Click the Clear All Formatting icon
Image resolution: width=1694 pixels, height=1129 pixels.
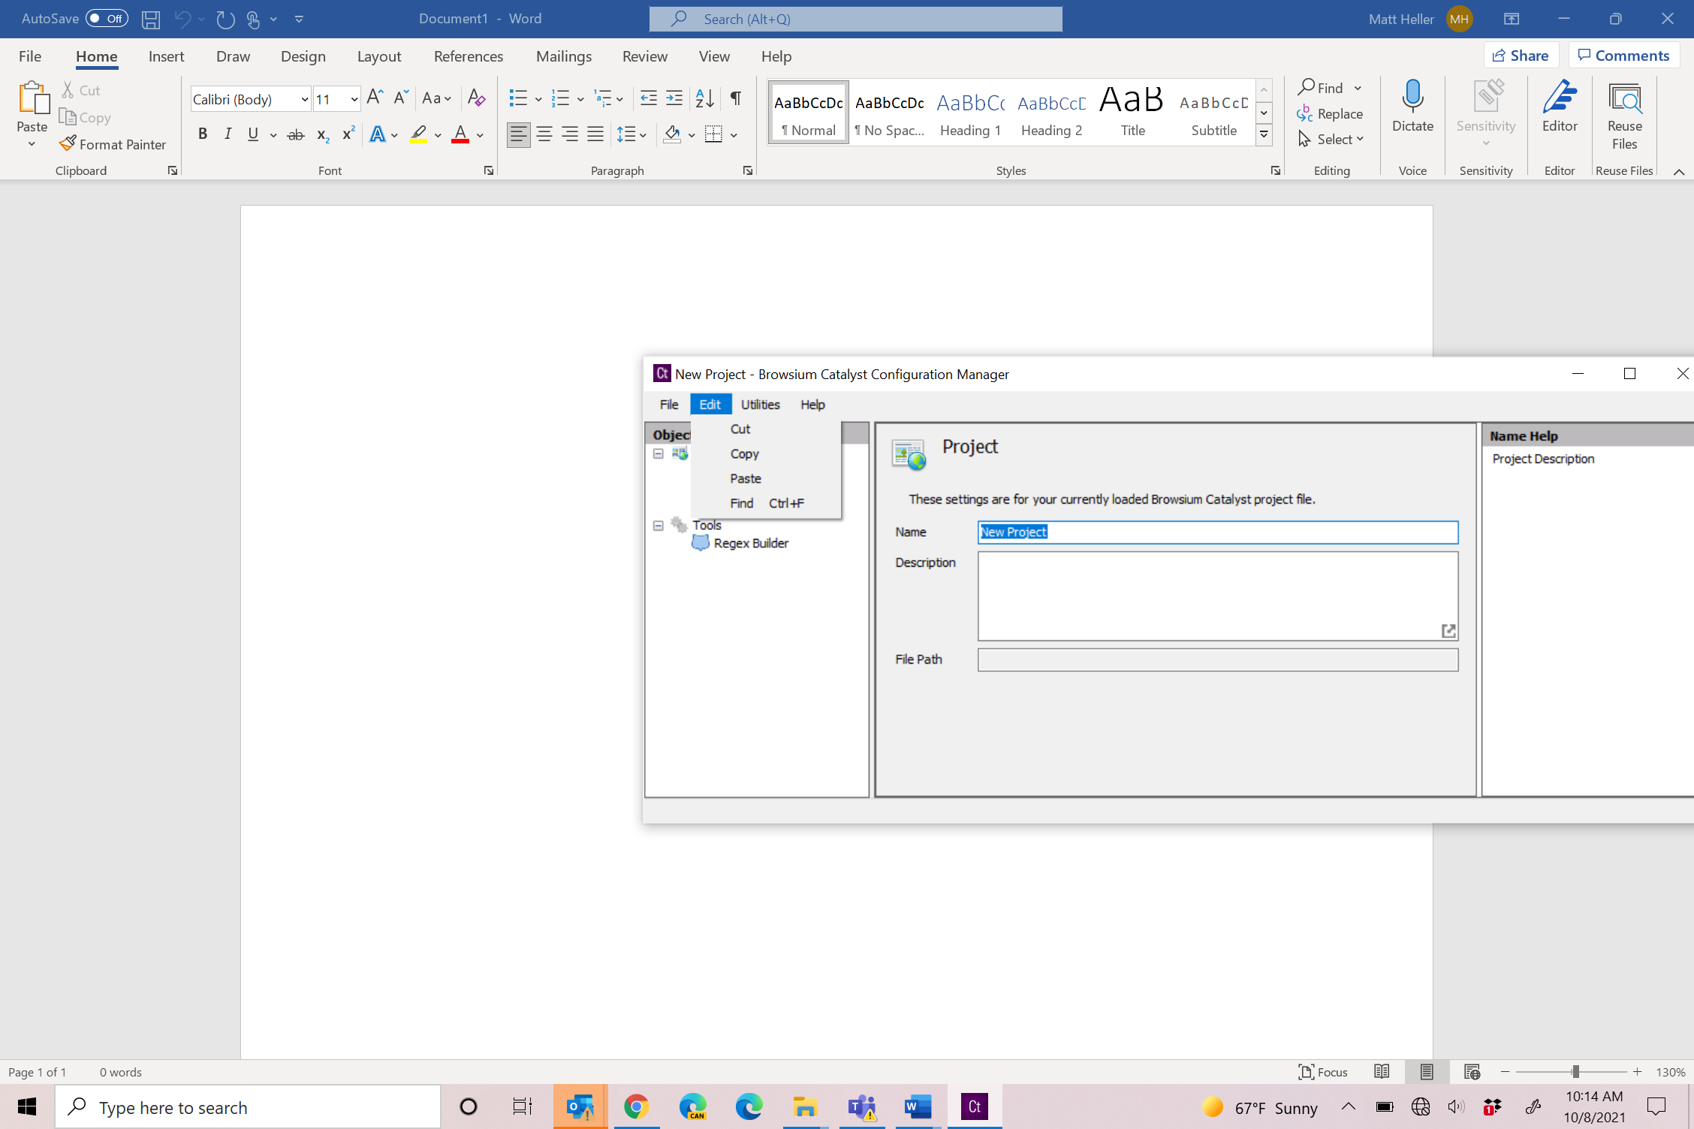(x=476, y=98)
